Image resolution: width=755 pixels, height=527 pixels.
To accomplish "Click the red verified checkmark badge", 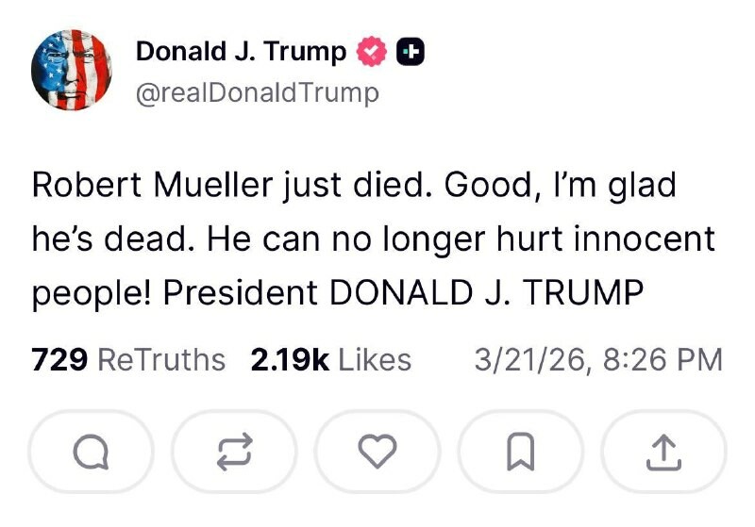I will coord(372,52).
